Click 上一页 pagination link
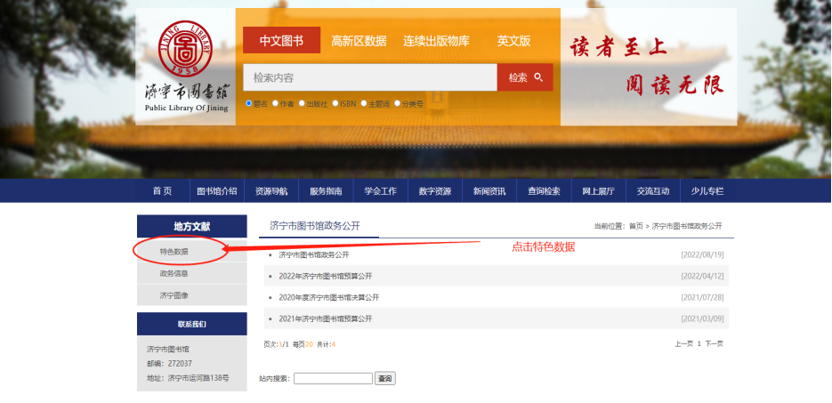The height and width of the screenshot is (403, 832). 684,343
